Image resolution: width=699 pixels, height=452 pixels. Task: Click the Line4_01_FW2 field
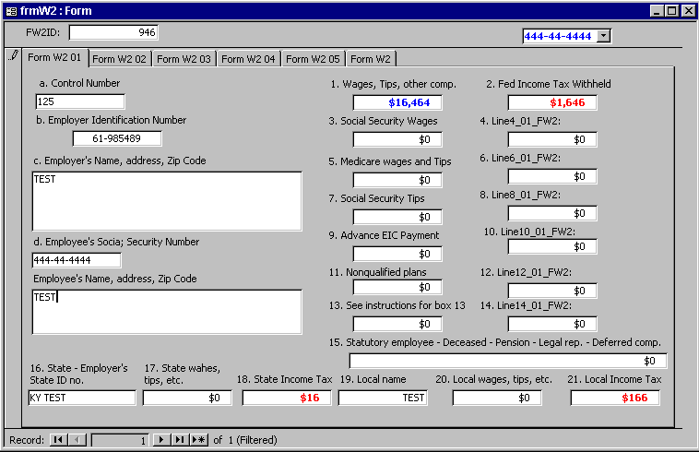[552, 139]
